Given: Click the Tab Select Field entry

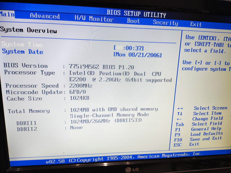Looking at the screenshot, I should coord(199,124).
